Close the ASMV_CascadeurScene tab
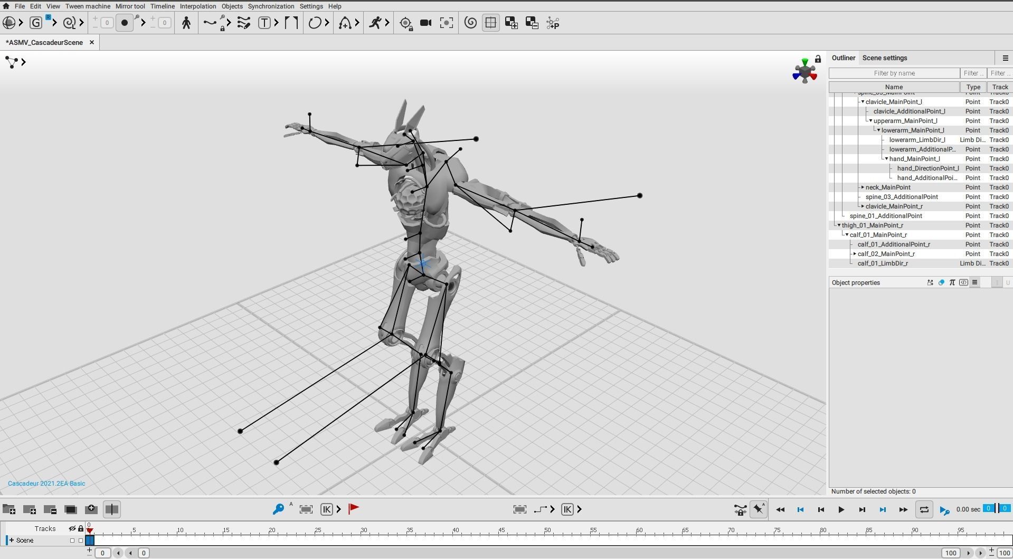This screenshot has height=559, width=1013. (91, 42)
